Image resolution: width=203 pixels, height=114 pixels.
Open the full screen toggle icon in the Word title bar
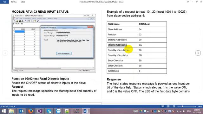pyautogui.click(x=188, y=2)
